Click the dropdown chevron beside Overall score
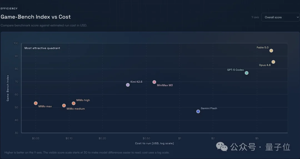 [x=298, y=17]
